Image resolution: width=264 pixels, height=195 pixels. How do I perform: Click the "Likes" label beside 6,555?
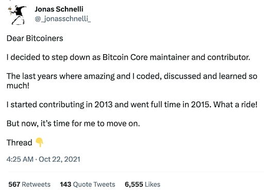click(153, 184)
